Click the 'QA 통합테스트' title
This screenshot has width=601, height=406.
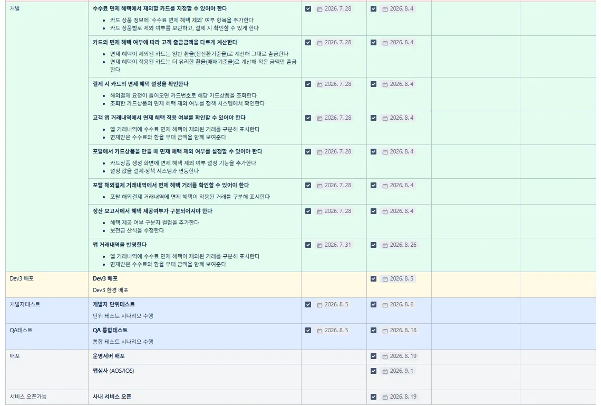tap(110, 330)
